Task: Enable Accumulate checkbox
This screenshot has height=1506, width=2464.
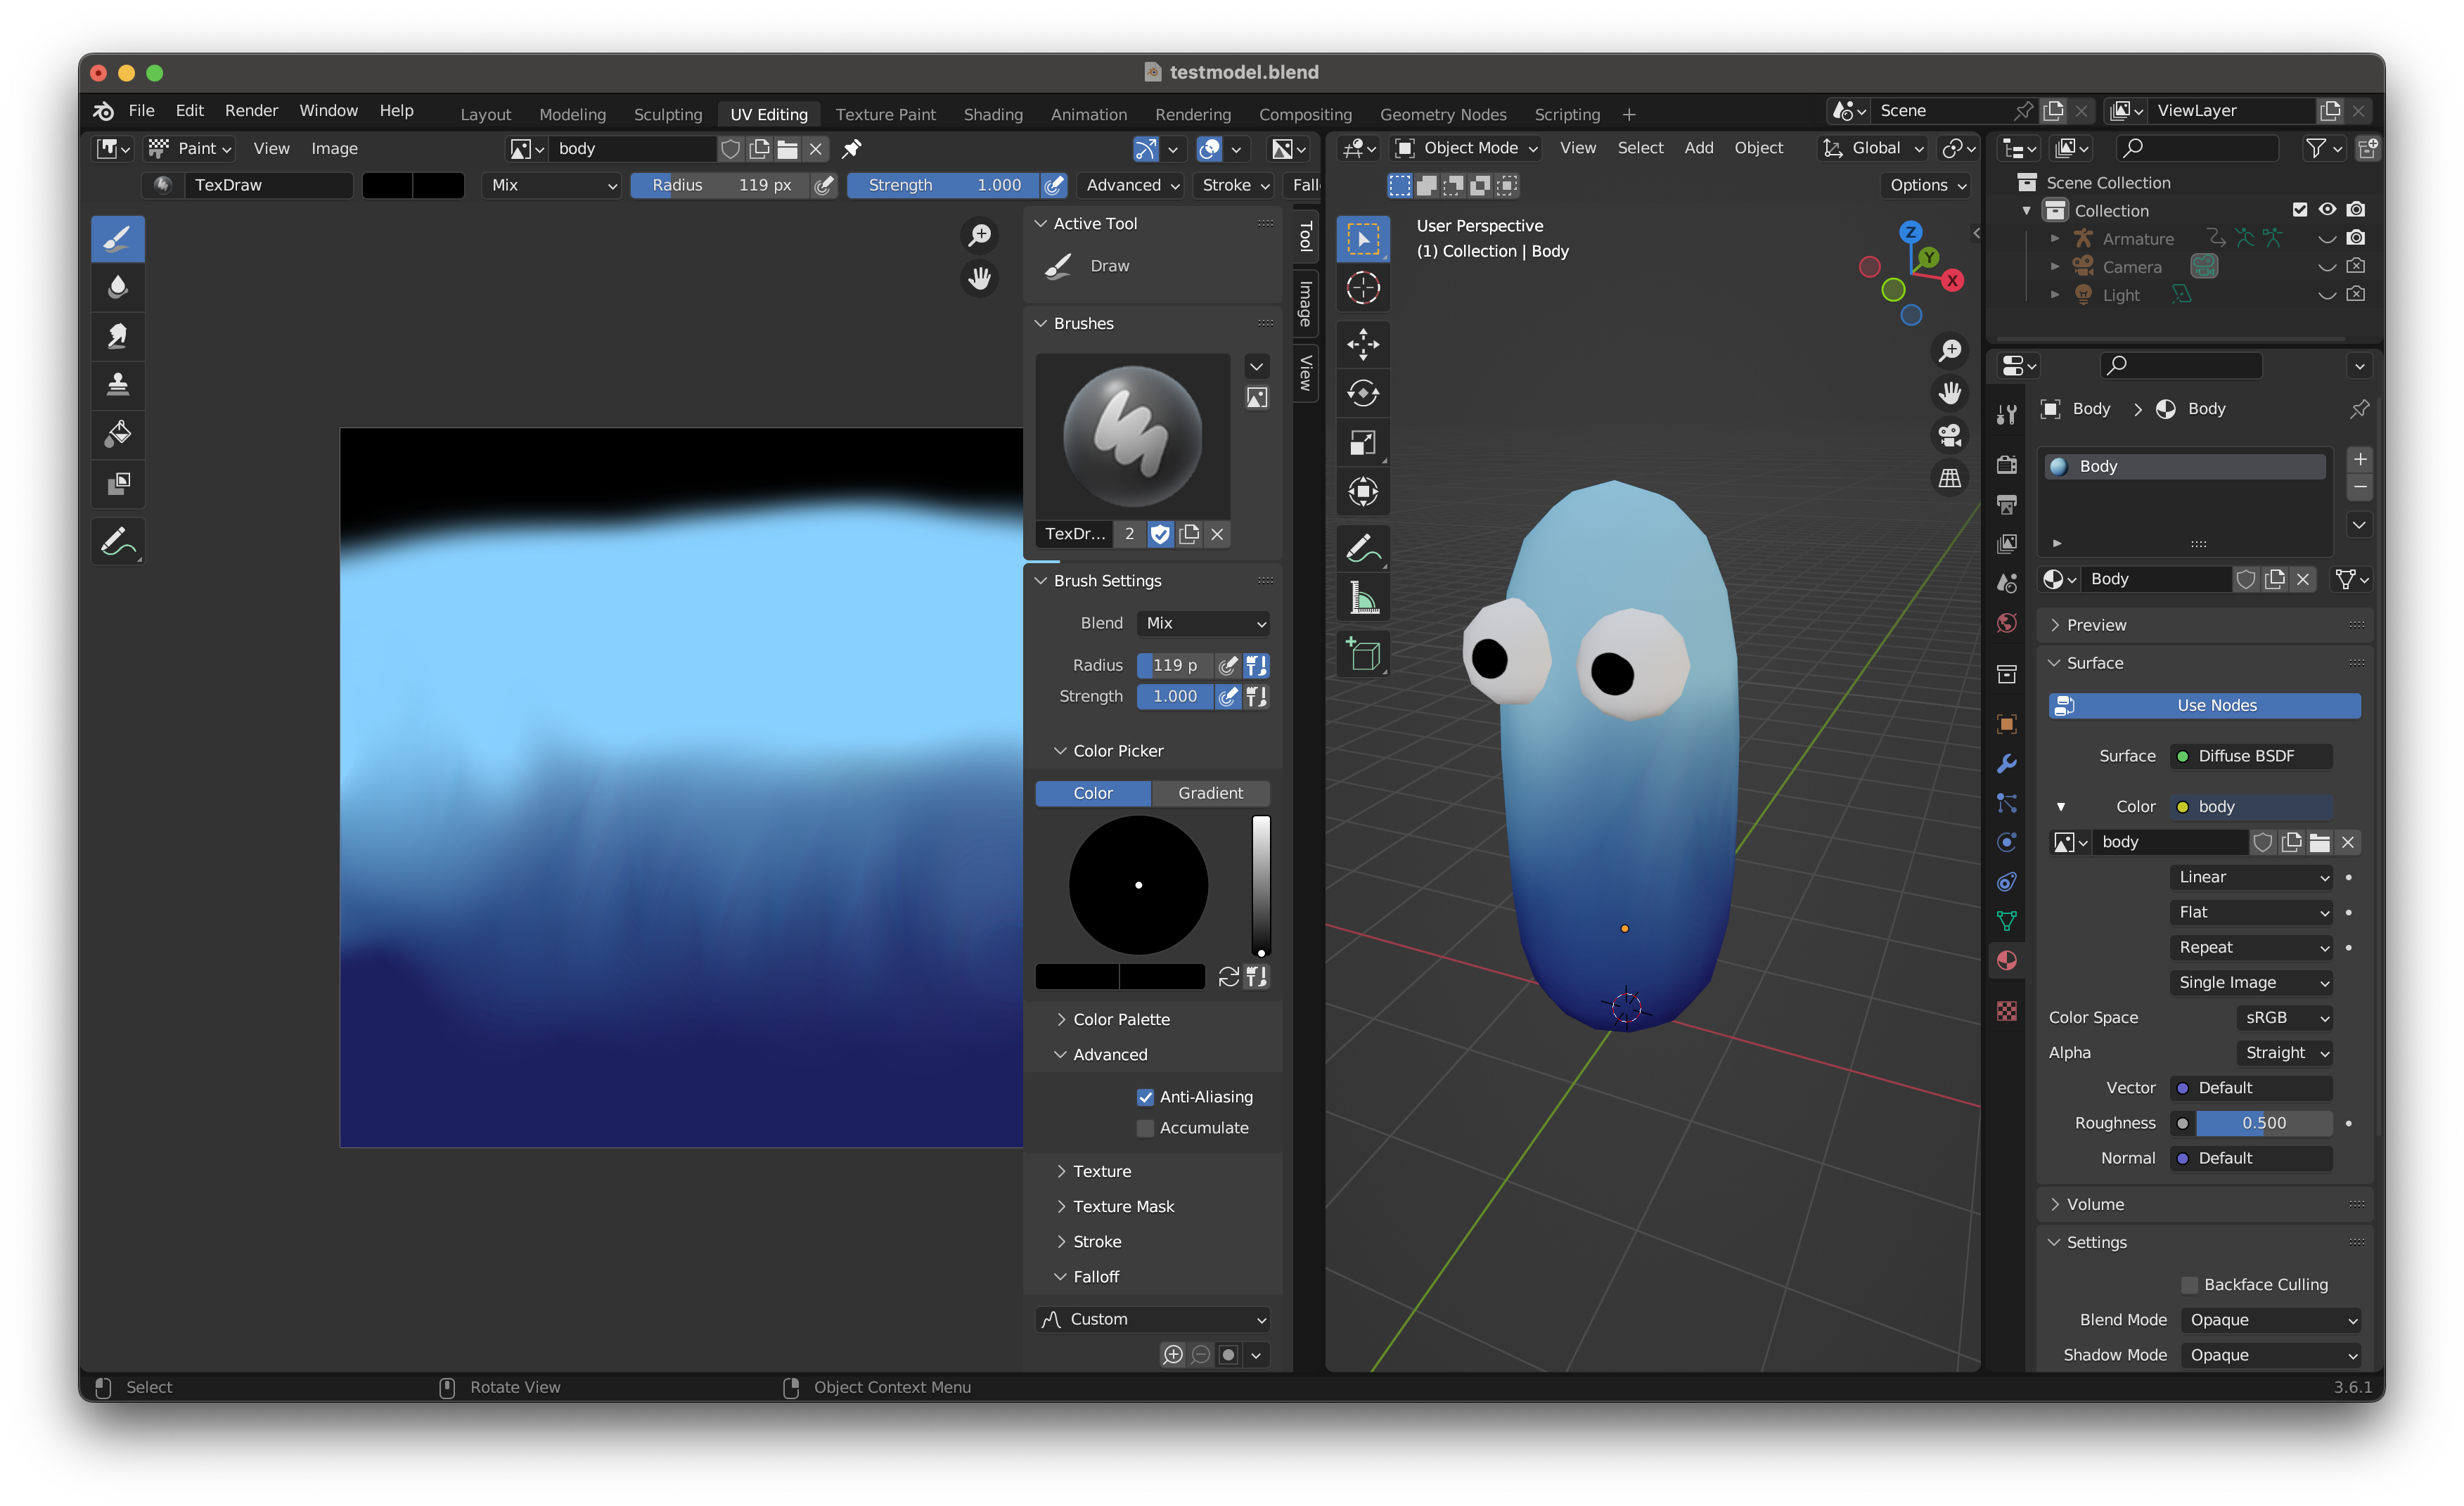Action: point(1145,1128)
